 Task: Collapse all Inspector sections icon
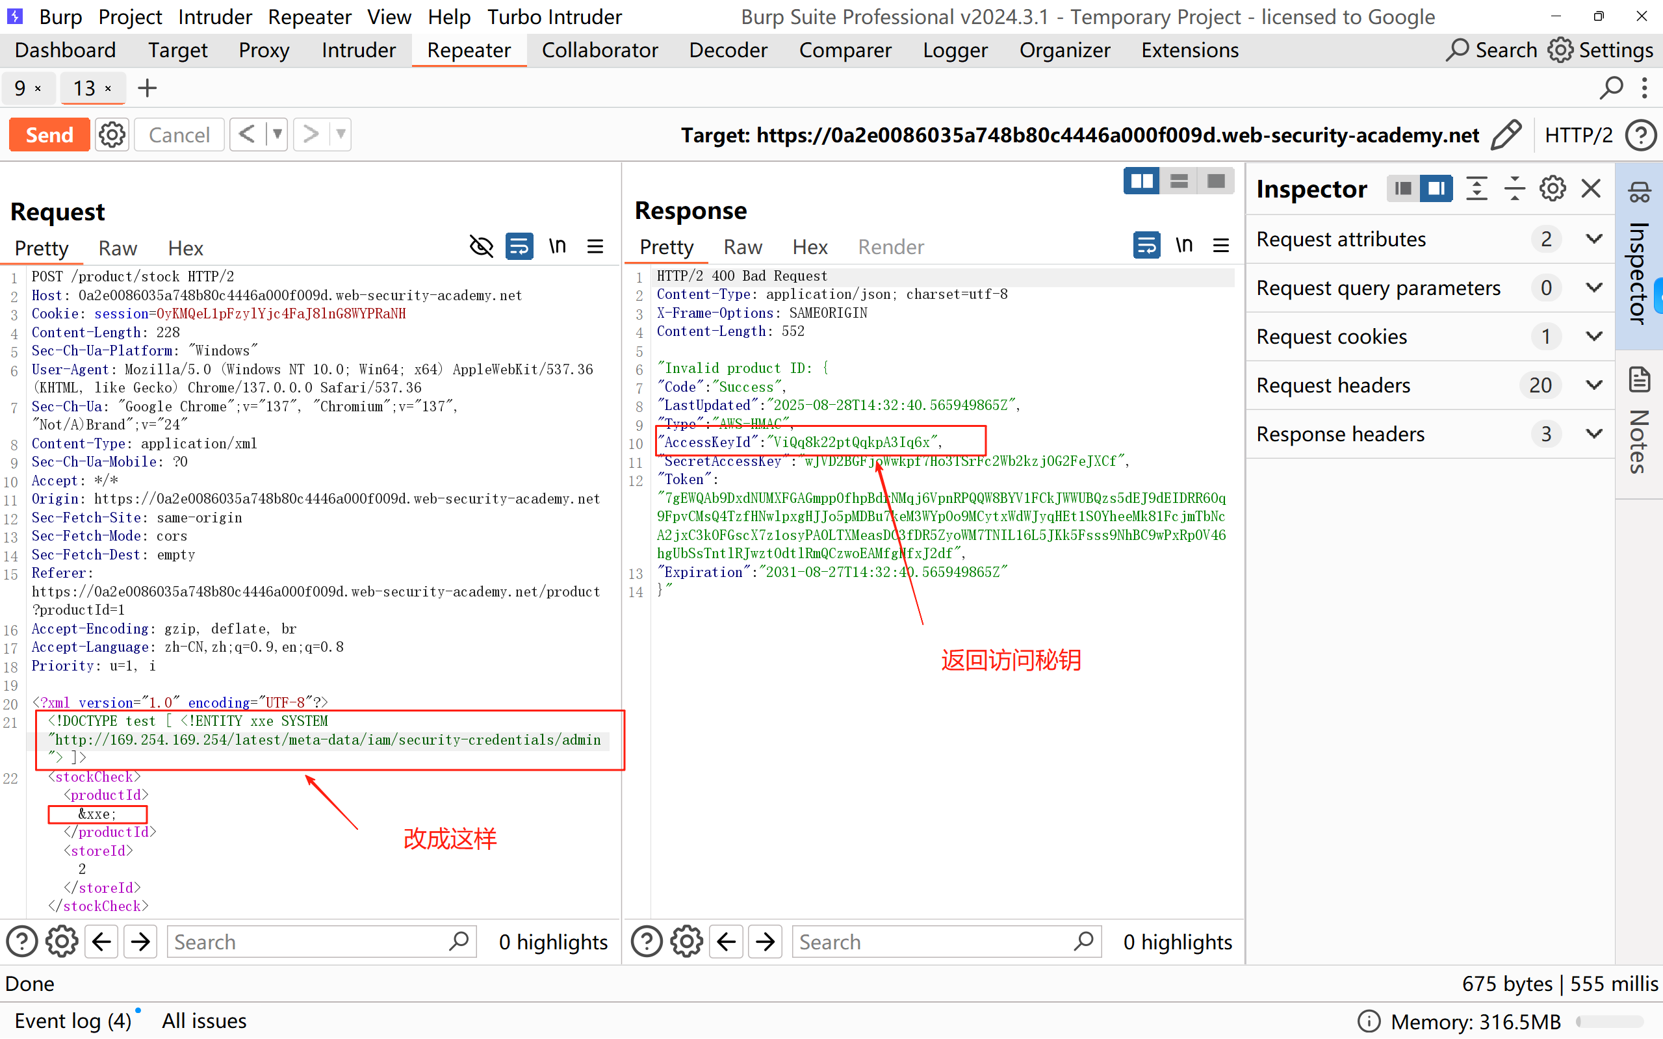1514,188
